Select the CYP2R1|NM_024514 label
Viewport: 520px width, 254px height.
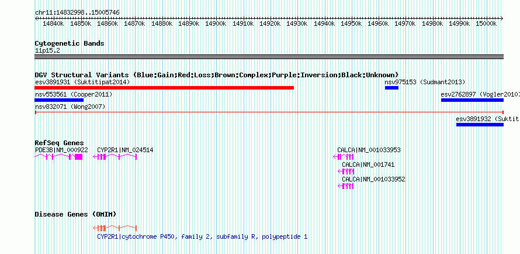click(125, 150)
